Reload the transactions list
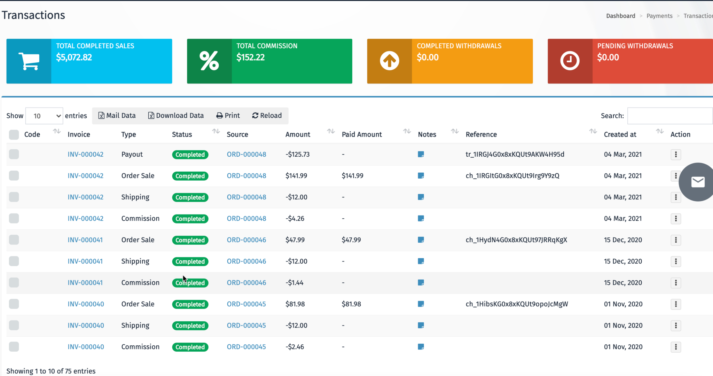This screenshot has height=376, width=713. point(267,115)
